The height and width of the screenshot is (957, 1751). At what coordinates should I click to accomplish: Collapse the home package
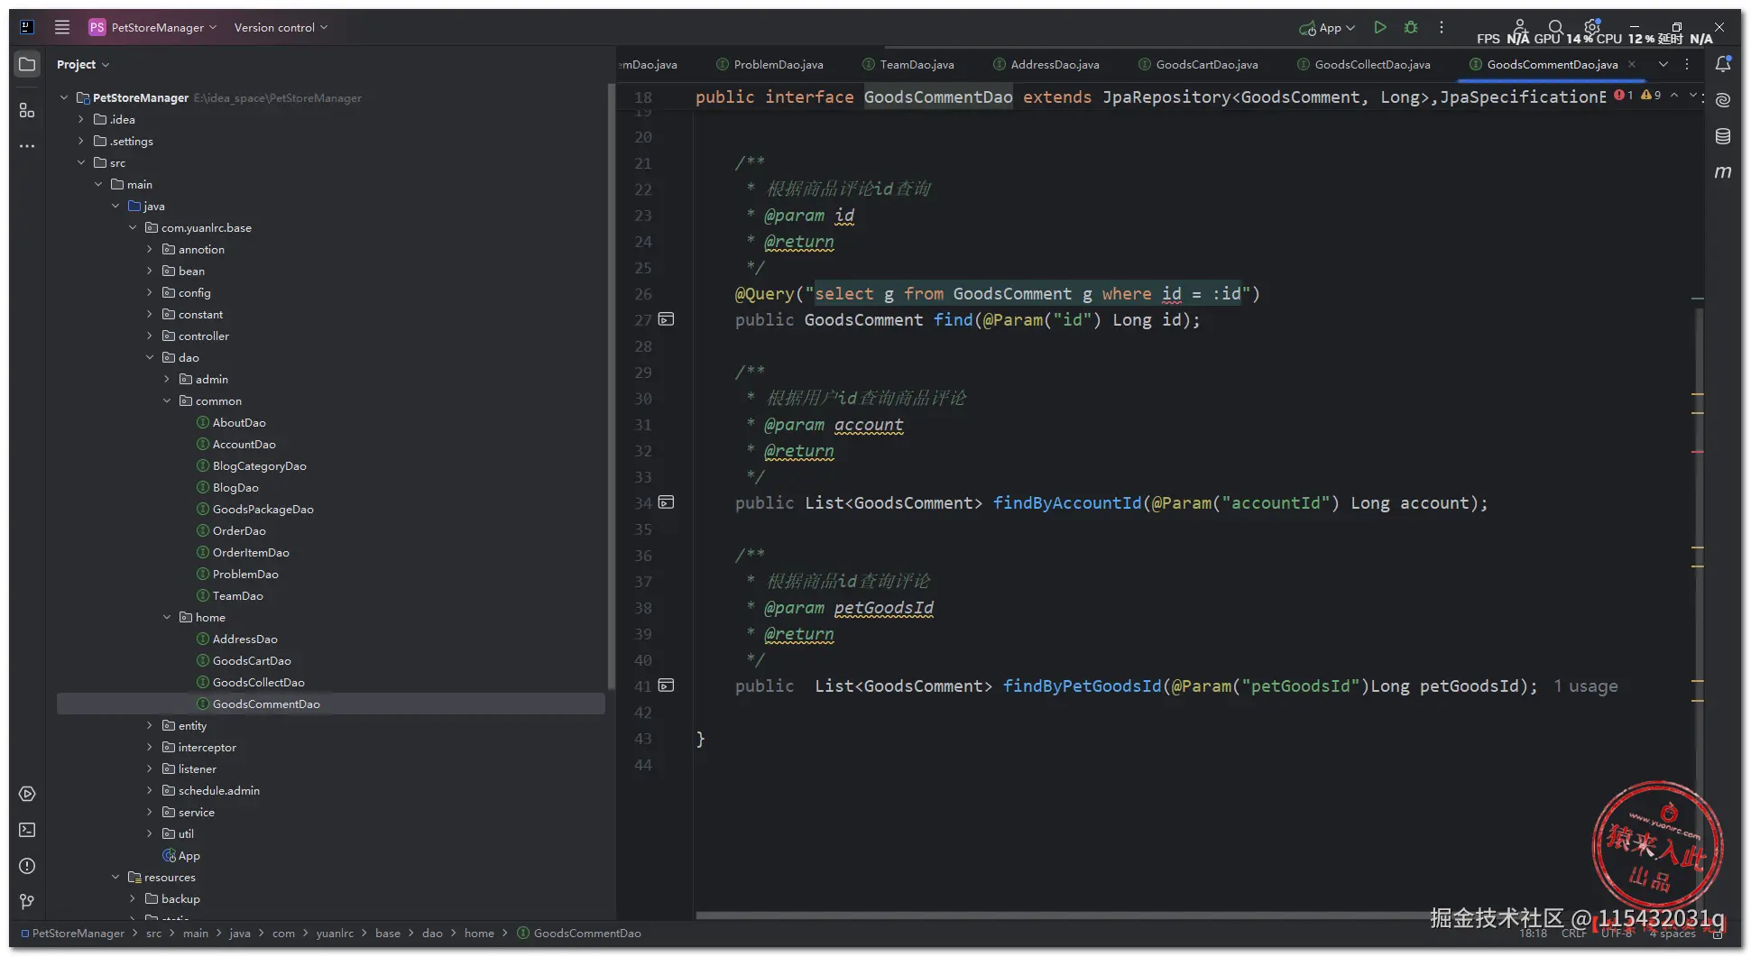(167, 617)
